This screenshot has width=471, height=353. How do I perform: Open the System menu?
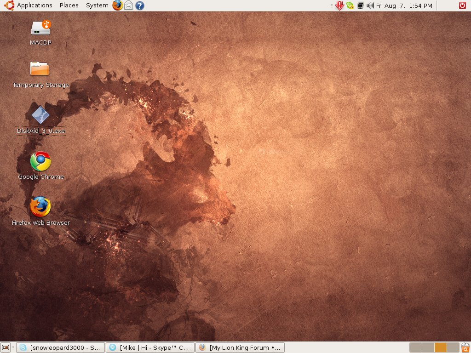[97, 6]
